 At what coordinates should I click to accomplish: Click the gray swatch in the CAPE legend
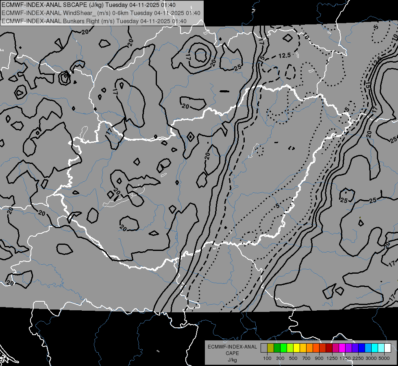[264, 348]
